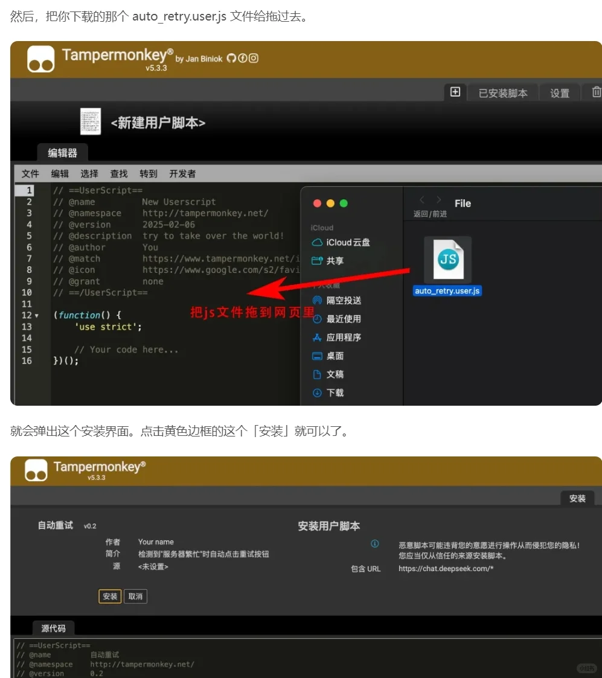The width and height of the screenshot is (602, 678).
Task: Click the trash icon in the toolbar
Action: [x=597, y=92]
